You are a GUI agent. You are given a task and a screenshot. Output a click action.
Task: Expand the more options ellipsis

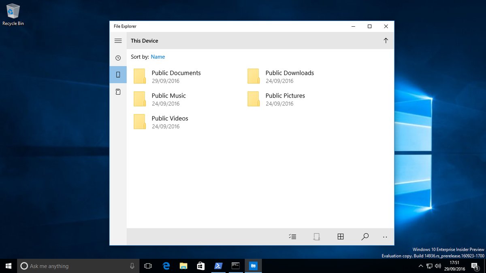coord(385,237)
